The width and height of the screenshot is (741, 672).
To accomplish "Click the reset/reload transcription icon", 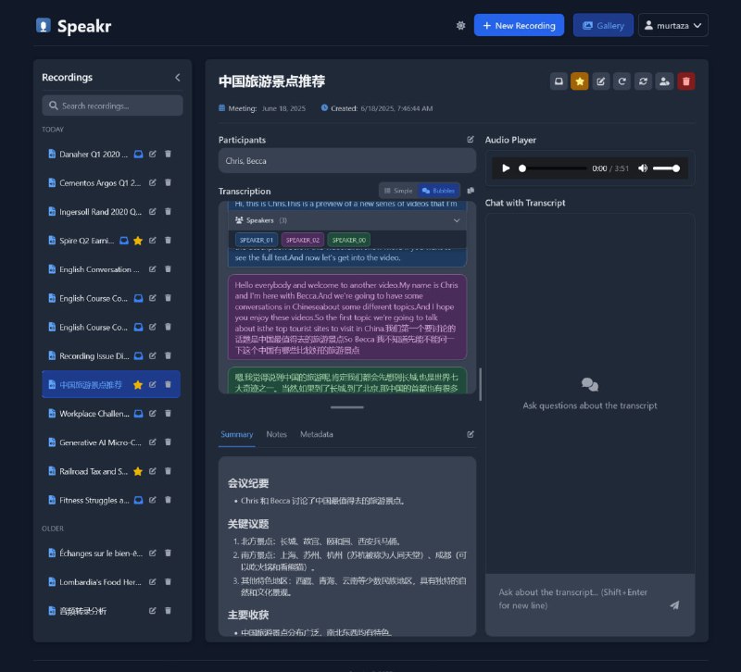I will [x=622, y=81].
